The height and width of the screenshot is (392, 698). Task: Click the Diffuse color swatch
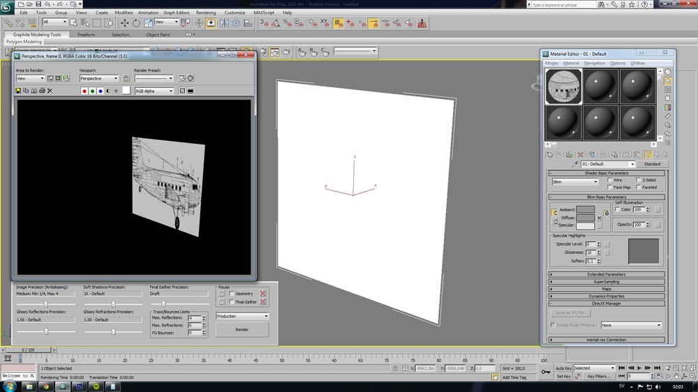[x=585, y=218]
